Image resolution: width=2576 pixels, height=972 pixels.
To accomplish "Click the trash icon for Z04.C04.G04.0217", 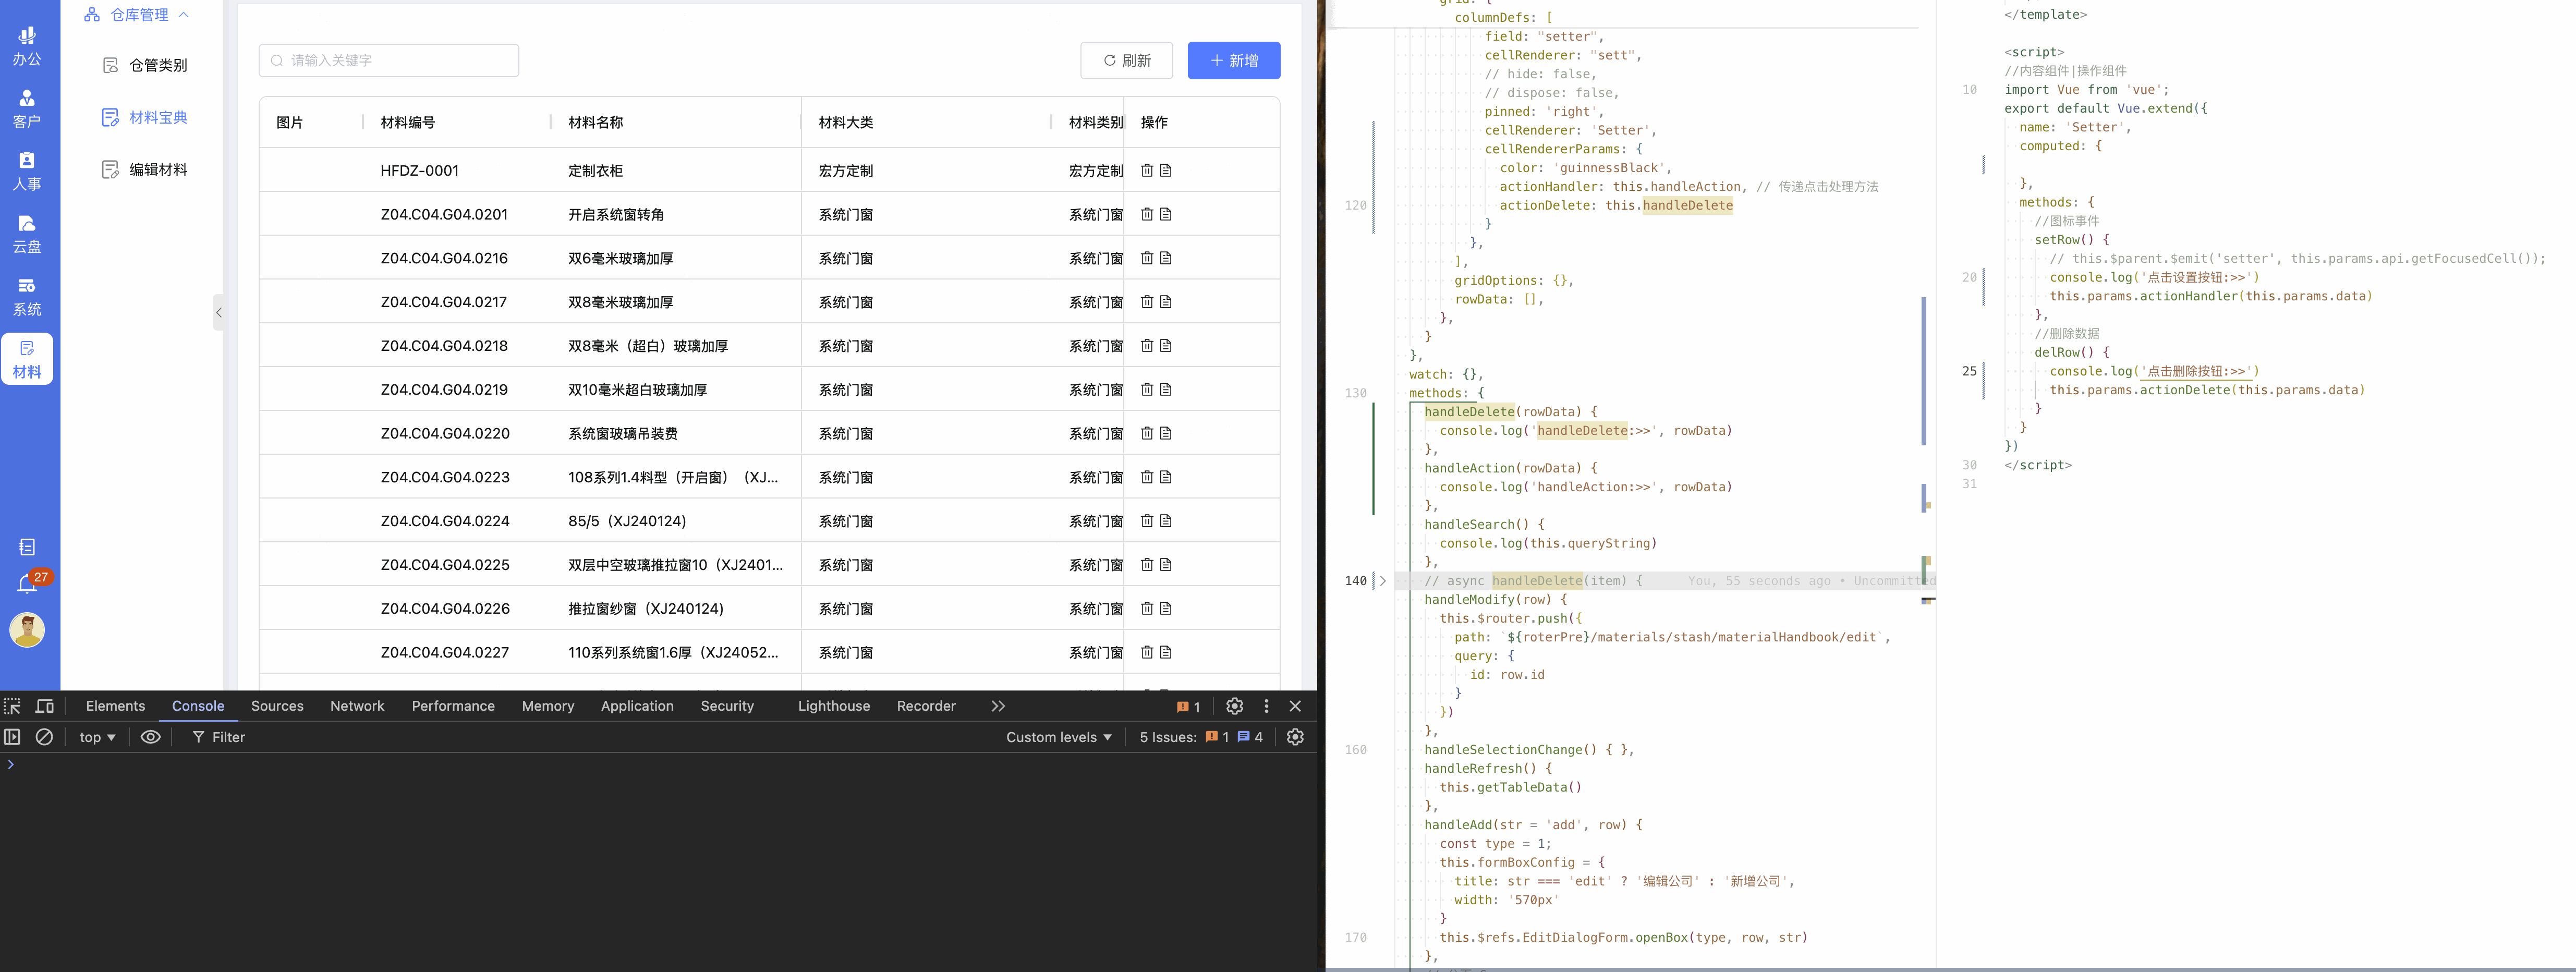I will 1147,302.
